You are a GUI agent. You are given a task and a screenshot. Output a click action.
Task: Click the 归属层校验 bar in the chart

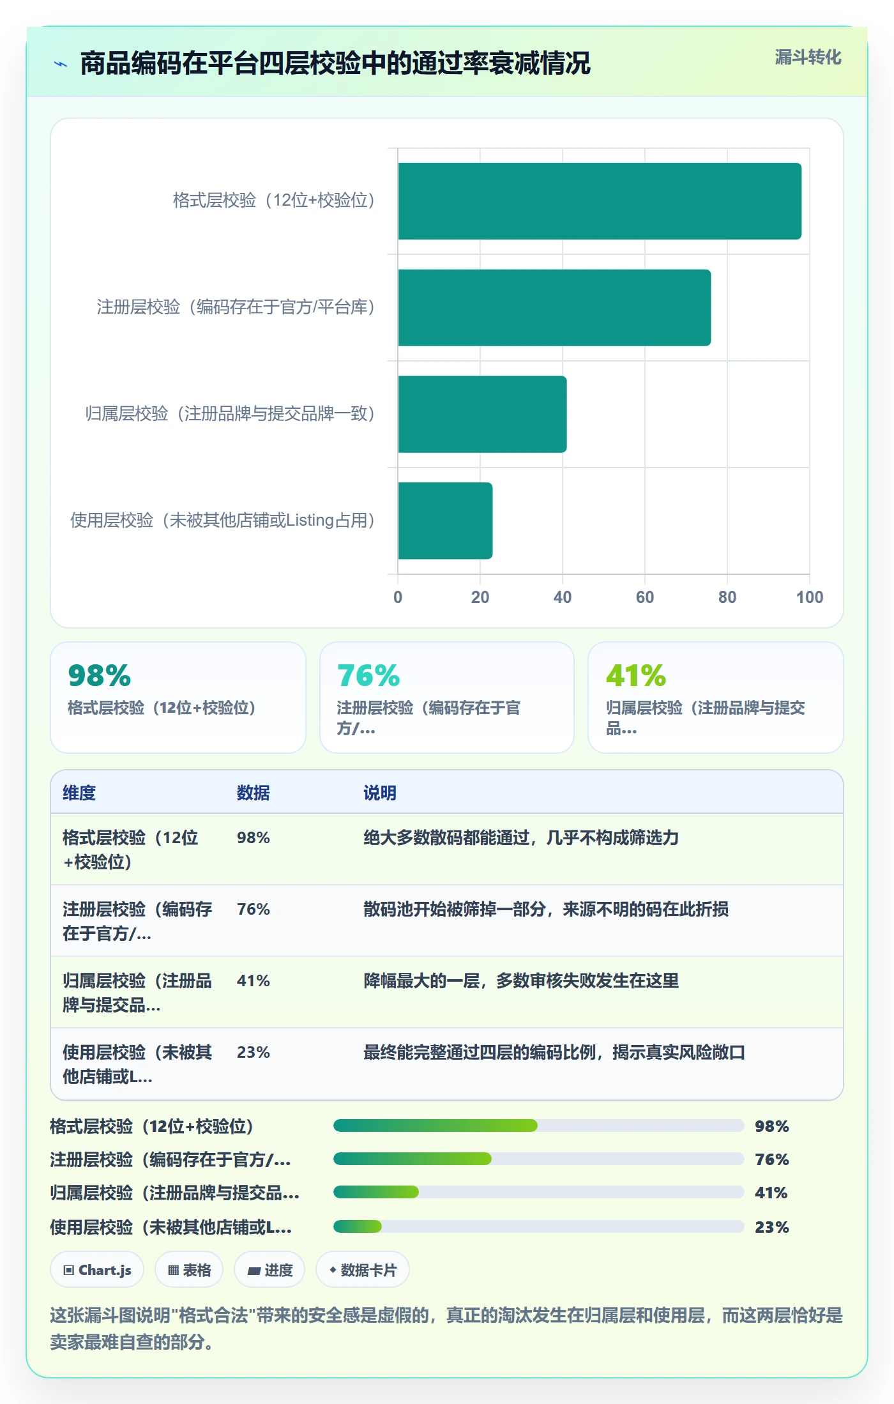(482, 414)
